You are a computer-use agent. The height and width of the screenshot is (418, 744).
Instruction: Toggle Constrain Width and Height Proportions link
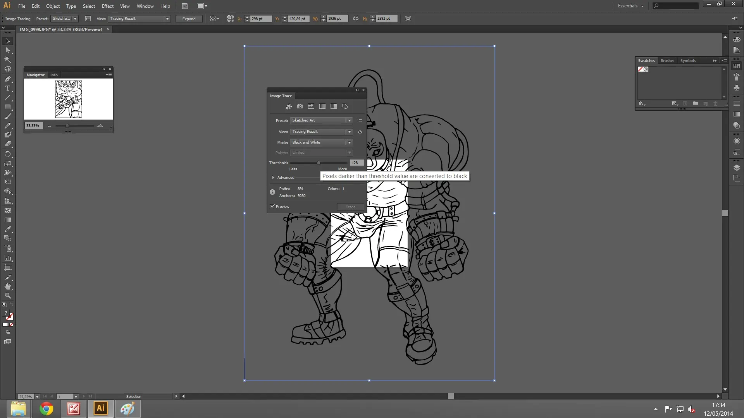(x=356, y=19)
